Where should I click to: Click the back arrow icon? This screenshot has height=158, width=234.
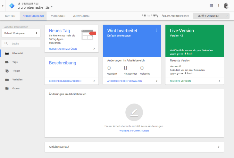pos(3,6)
